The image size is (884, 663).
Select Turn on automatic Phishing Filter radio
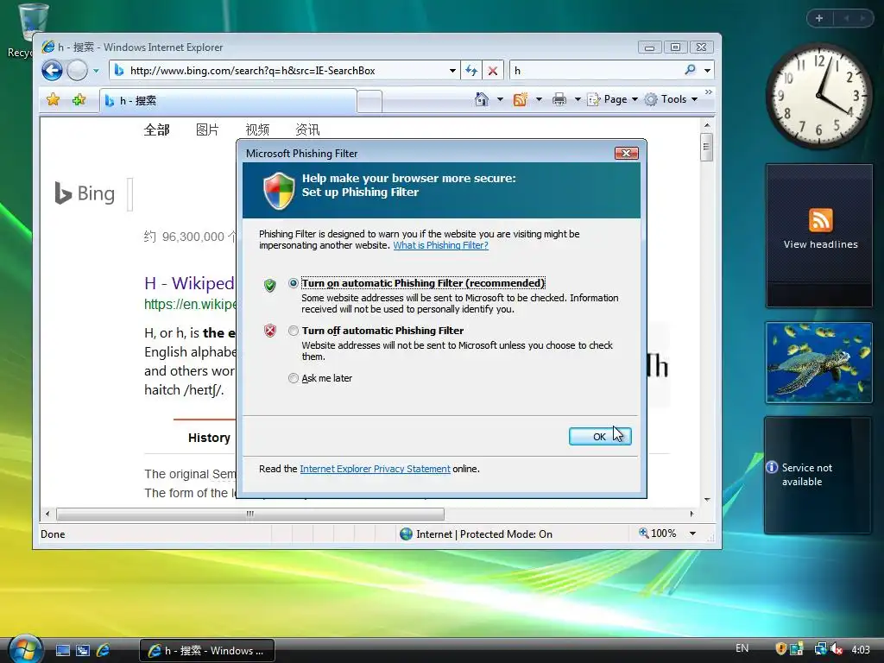tap(294, 283)
